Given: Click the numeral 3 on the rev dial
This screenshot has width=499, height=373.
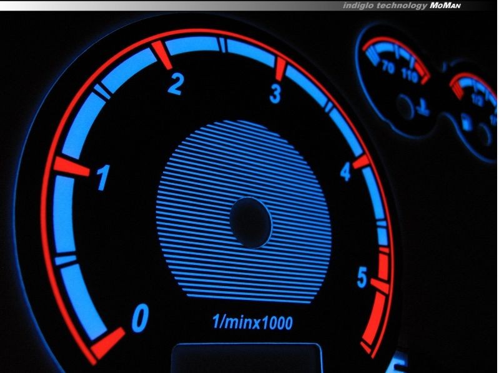Looking at the screenshot, I should (x=275, y=94).
